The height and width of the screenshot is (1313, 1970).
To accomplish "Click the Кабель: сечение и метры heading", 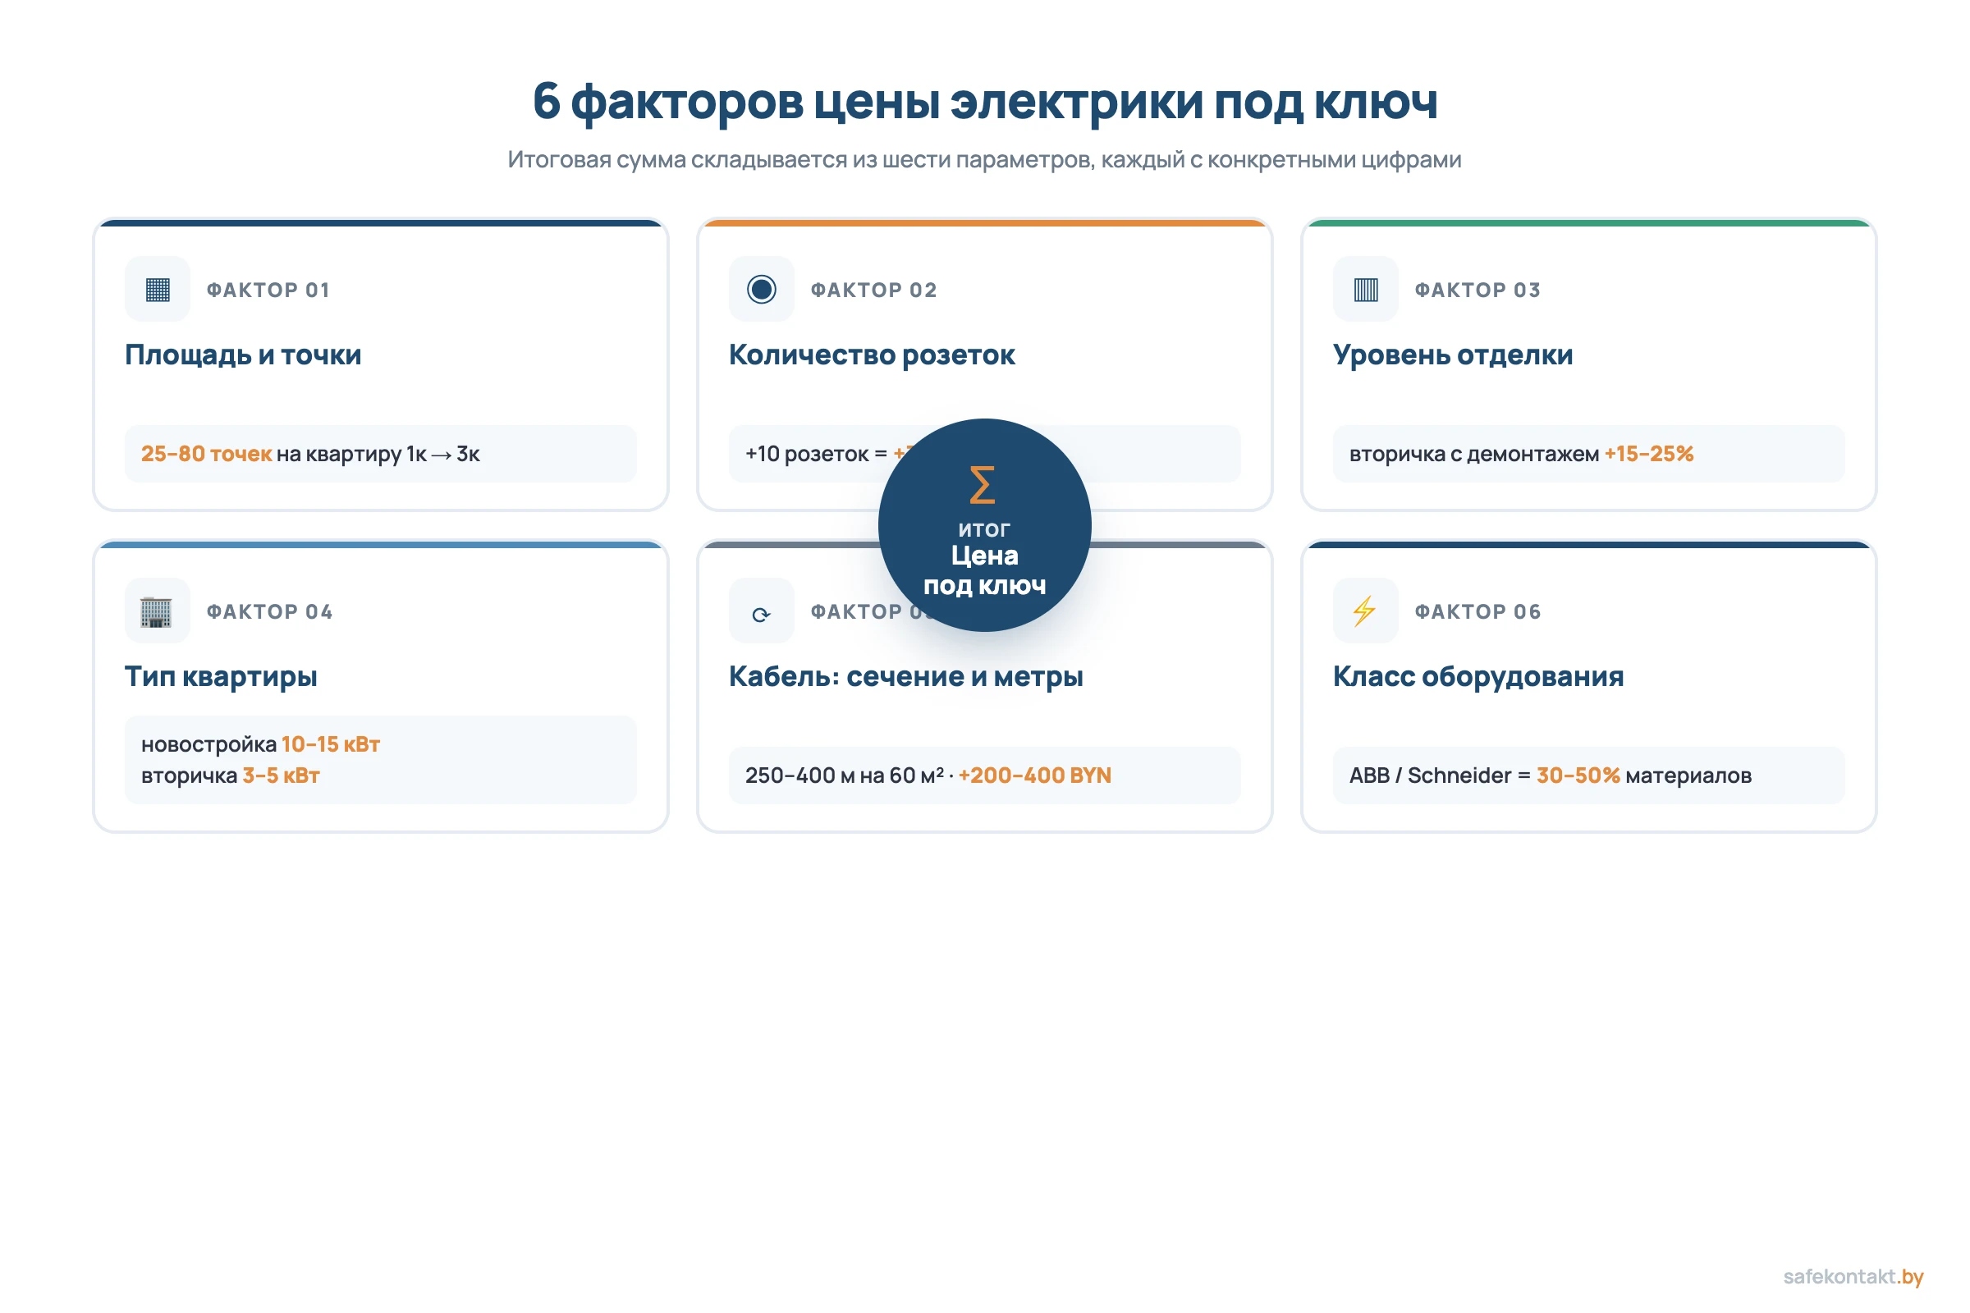I will 906,675.
